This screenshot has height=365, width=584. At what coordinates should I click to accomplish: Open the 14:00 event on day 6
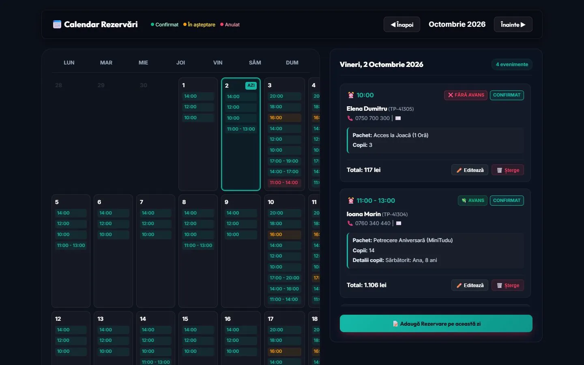coord(114,213)
